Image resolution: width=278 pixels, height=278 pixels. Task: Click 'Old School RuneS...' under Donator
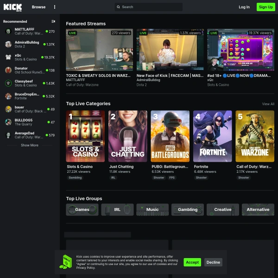pos(30,72)
